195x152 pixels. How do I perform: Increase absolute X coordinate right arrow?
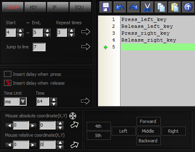click(33, 125)
